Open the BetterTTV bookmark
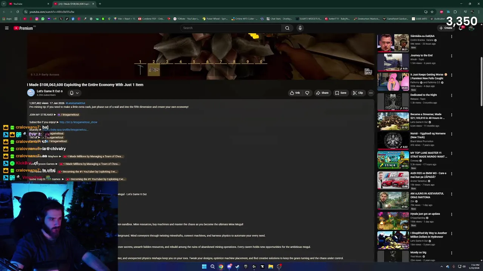 337,19
